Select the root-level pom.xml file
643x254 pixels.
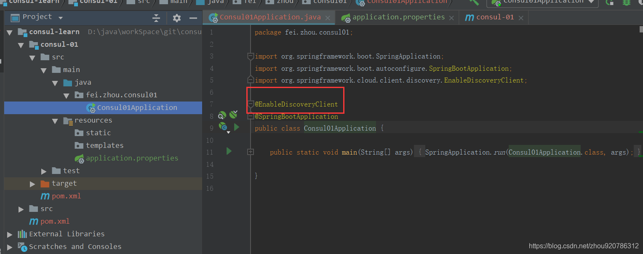pos(55,221)
